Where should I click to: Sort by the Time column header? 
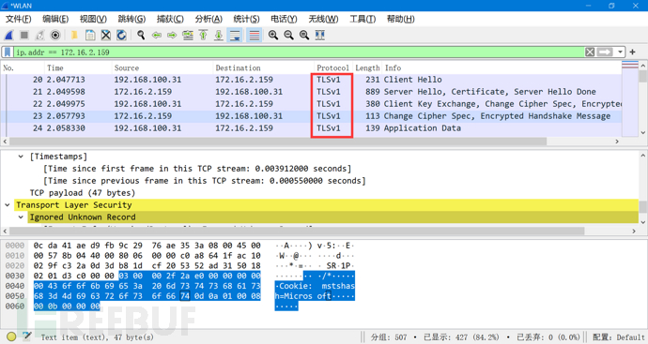tap(78, 67)
